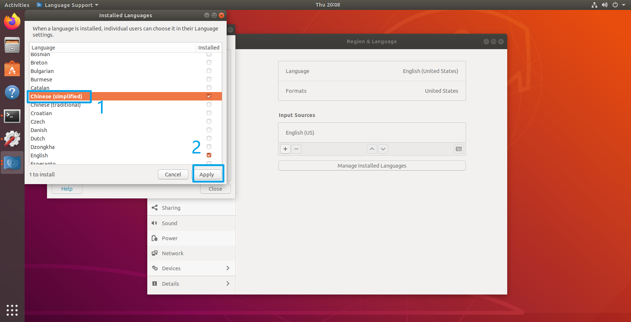Expand Details chevron in Settings sidebar
Viewport: 631px width, 322px height.
pyautogui.click(x=228, y=283)
